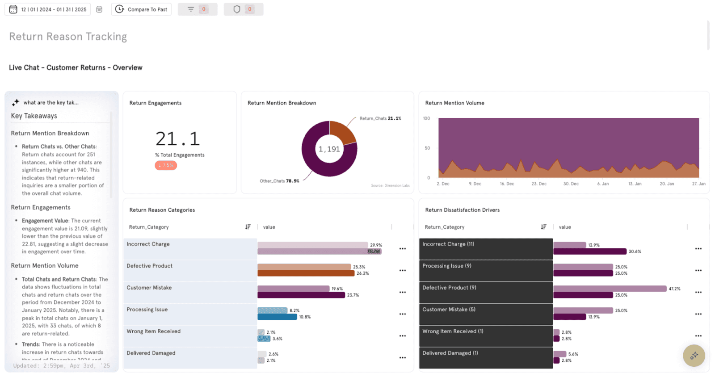Open more options for the Defective Product category row
Image resolution: width=715 pixels, height=373 pixels.
pos(403,271)
